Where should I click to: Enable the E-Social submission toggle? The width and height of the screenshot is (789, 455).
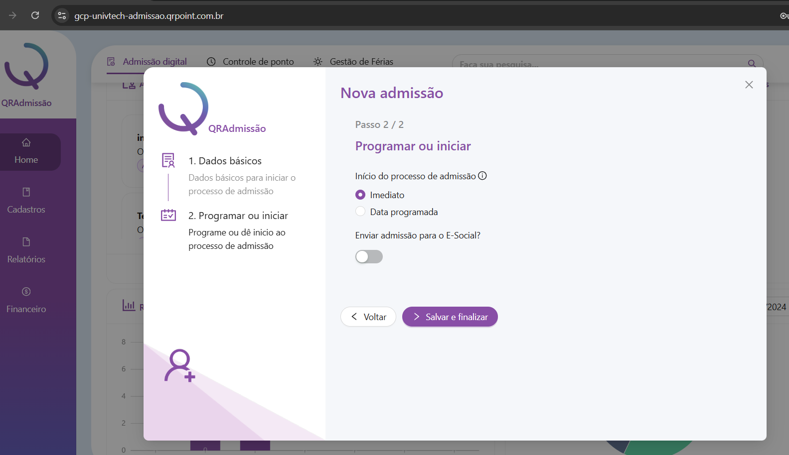click(369, 257)
